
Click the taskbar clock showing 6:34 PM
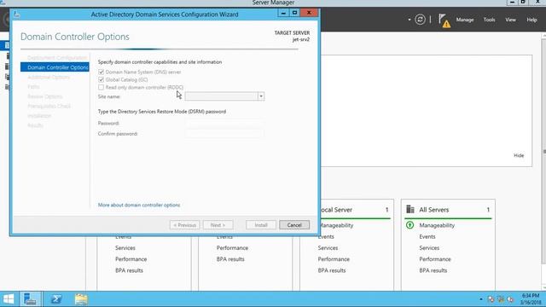(530, 299)
